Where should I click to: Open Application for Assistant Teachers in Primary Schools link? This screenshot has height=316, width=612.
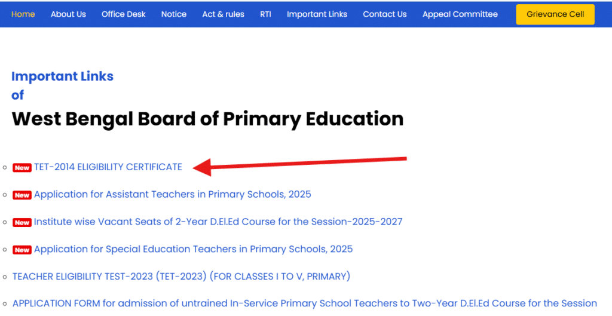[173, 195]
